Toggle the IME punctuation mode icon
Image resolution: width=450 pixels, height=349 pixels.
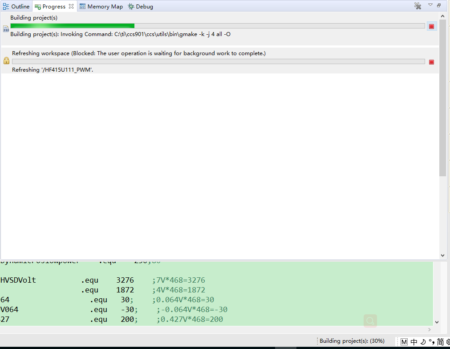point(432,342)
